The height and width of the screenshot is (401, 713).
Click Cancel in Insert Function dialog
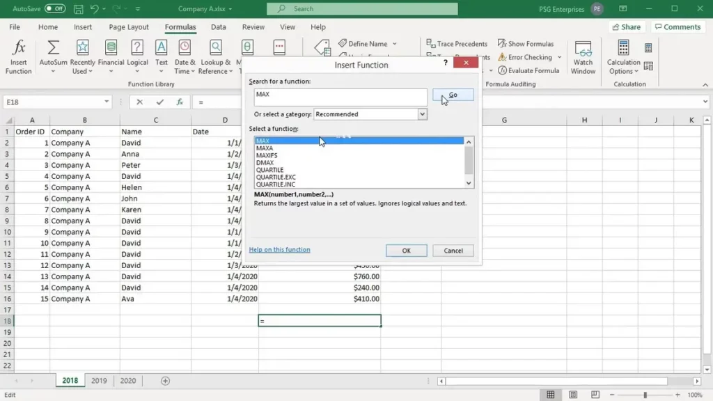pyautogui.click(x=453, y=251)
